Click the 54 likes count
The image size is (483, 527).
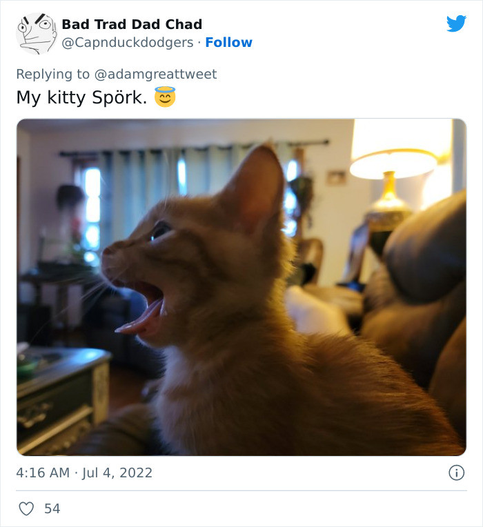[52, 508]
